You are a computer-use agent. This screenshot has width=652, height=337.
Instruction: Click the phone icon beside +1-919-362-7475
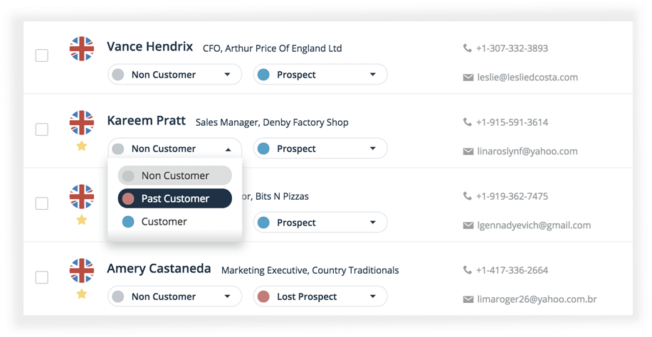point(468,196)
